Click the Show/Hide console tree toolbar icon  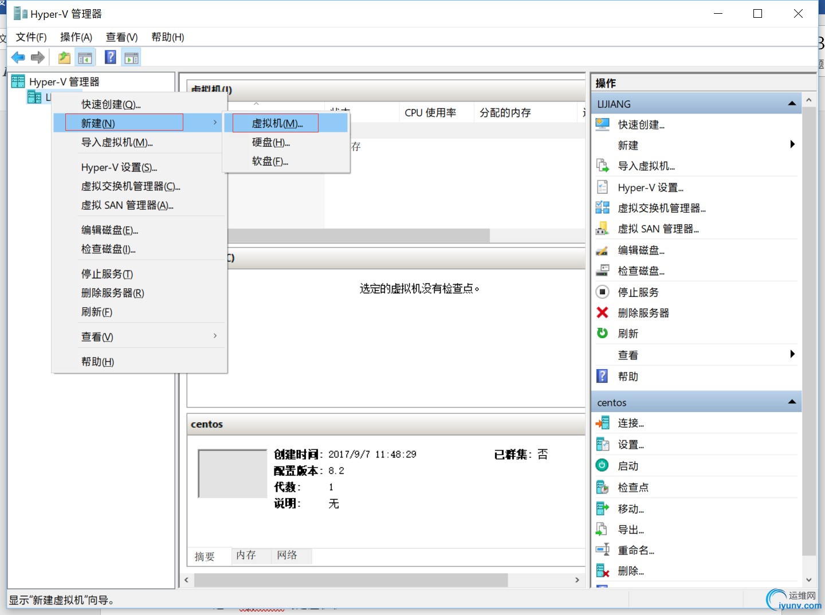pyautogui.click(x=85, y=57)
